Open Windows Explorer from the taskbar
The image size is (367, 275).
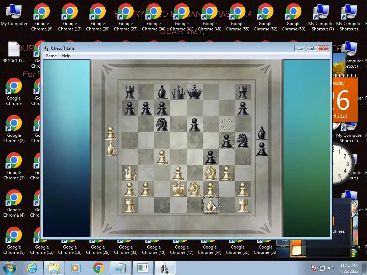[x=54, y=268]
